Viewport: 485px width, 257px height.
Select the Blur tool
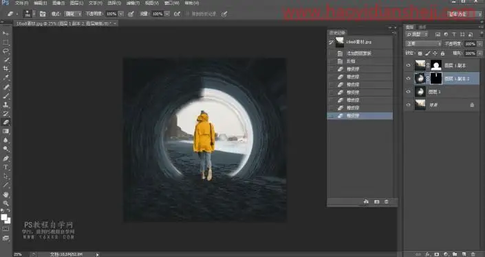click(x=6, y=140)
